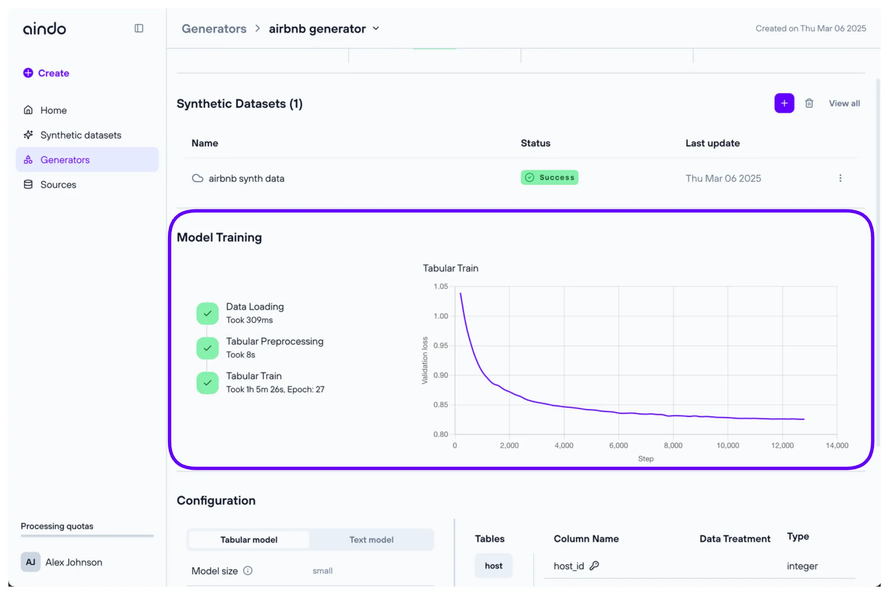Click the Data Loading green checkmark
This screenshot has width=889, height=595.
coord(207,313)
